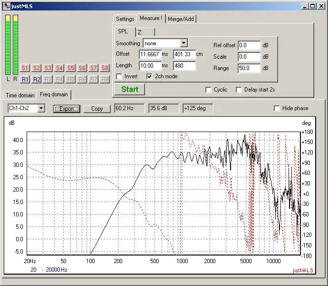Switch to the Time domain tab
Image resolution: width=328 pixels, height=286 pixels.
pos(20,95)
